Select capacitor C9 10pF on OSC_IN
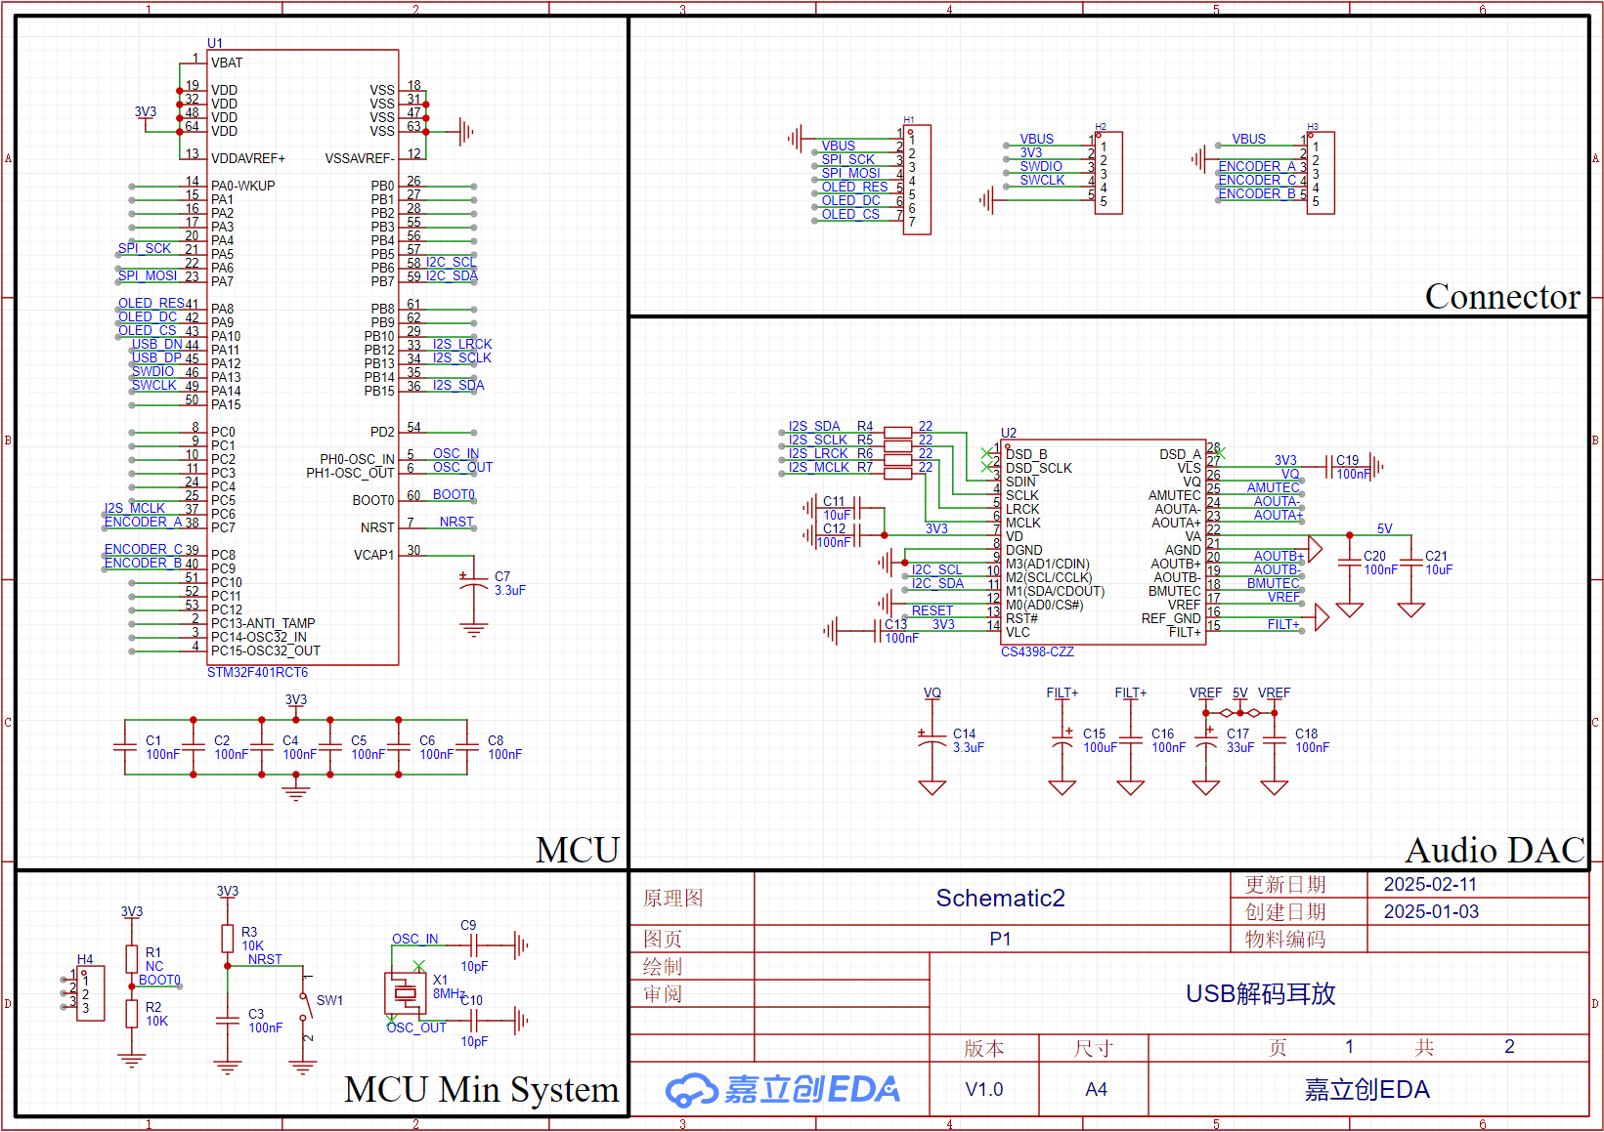This screenshot has height=1132, width=1604. (x=474, y=945)
